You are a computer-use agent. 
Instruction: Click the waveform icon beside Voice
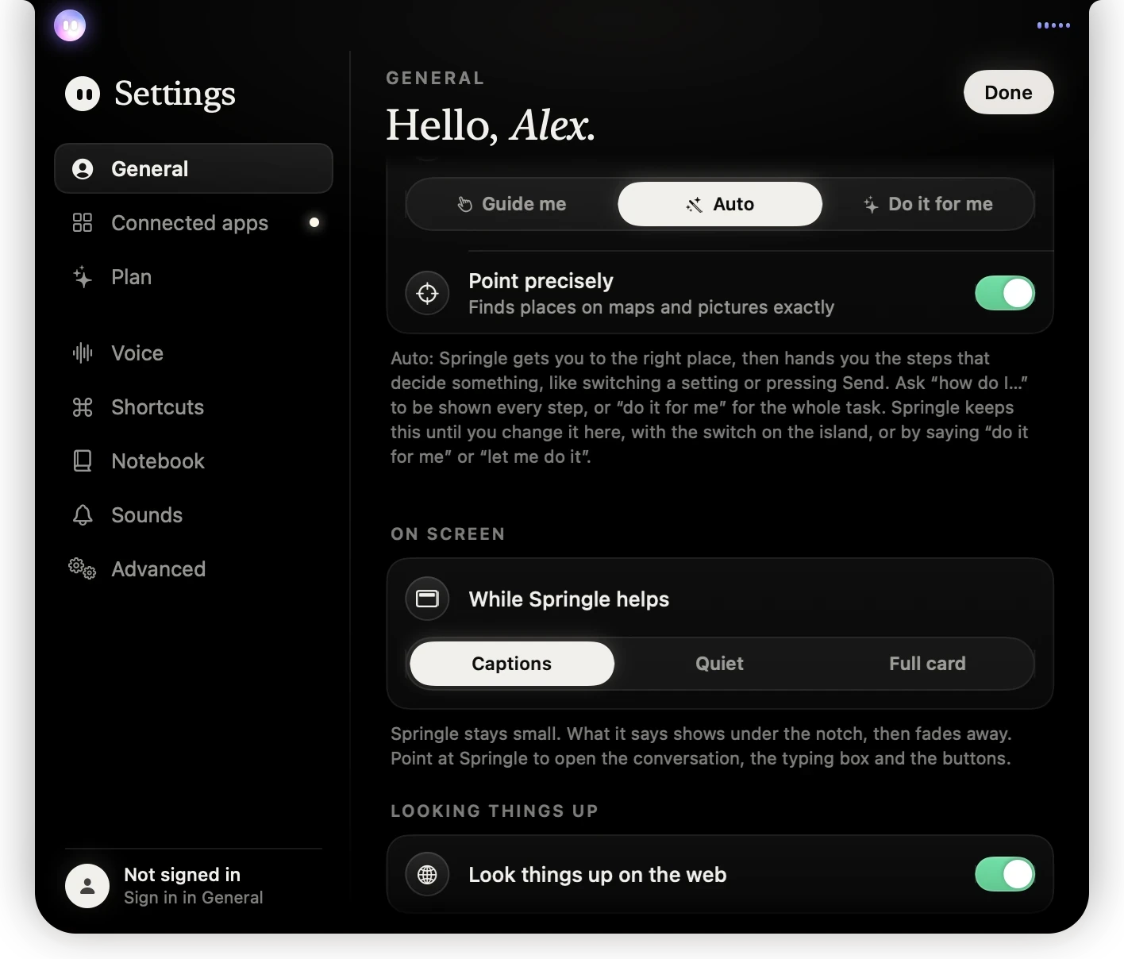tap(83, 352)
